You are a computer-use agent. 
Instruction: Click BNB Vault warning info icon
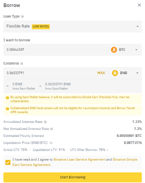(x=7, y=109)
